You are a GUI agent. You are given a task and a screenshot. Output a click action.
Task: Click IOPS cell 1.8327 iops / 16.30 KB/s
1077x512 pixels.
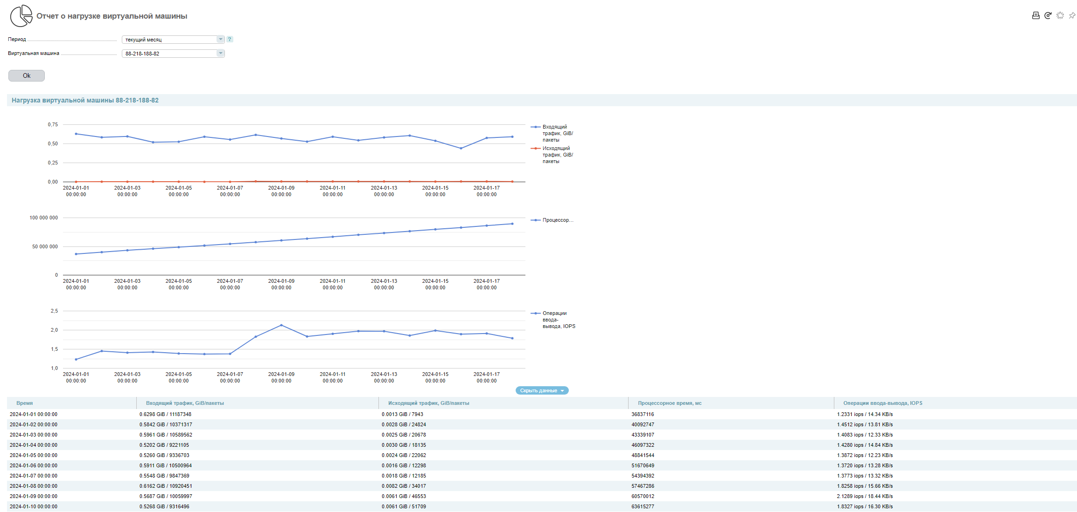click(x=865, y=506)
